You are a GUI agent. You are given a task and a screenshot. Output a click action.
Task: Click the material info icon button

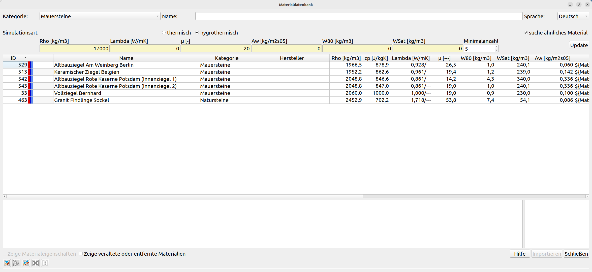(45, 263)
